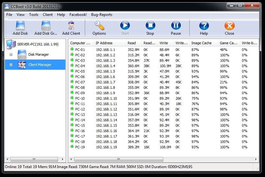265x177 pixels.
Task: Open the Facebook! menu item
Action: 78,15
